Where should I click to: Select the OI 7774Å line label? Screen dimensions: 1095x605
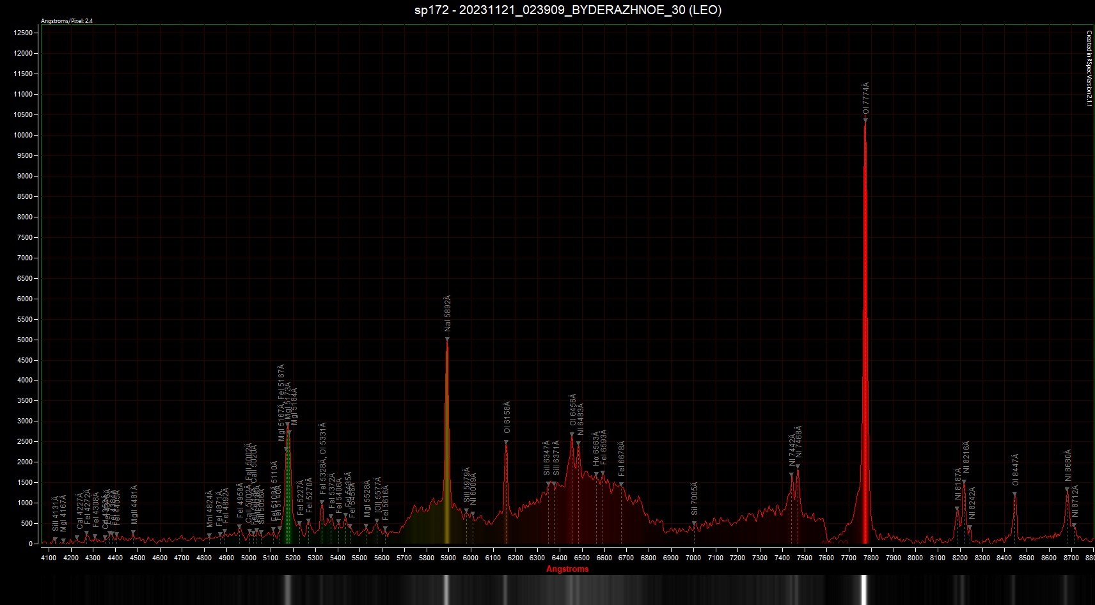point(865,98)
